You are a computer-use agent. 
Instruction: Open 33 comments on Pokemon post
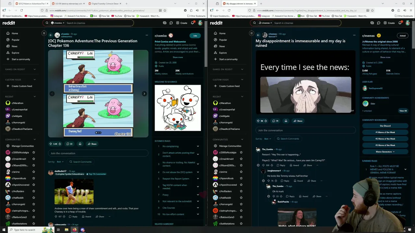pyautogui.click(x=69, y=144)
